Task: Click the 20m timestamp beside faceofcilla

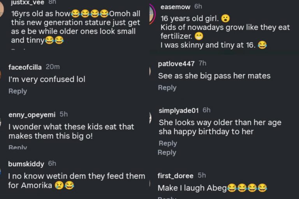Action: pyautogui.click(x=53, y=67)
